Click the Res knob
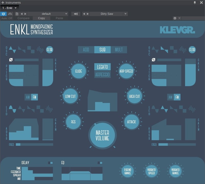 73,122
